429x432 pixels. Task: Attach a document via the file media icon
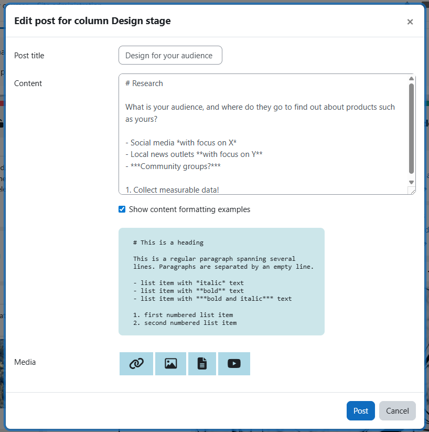[202, 363]
